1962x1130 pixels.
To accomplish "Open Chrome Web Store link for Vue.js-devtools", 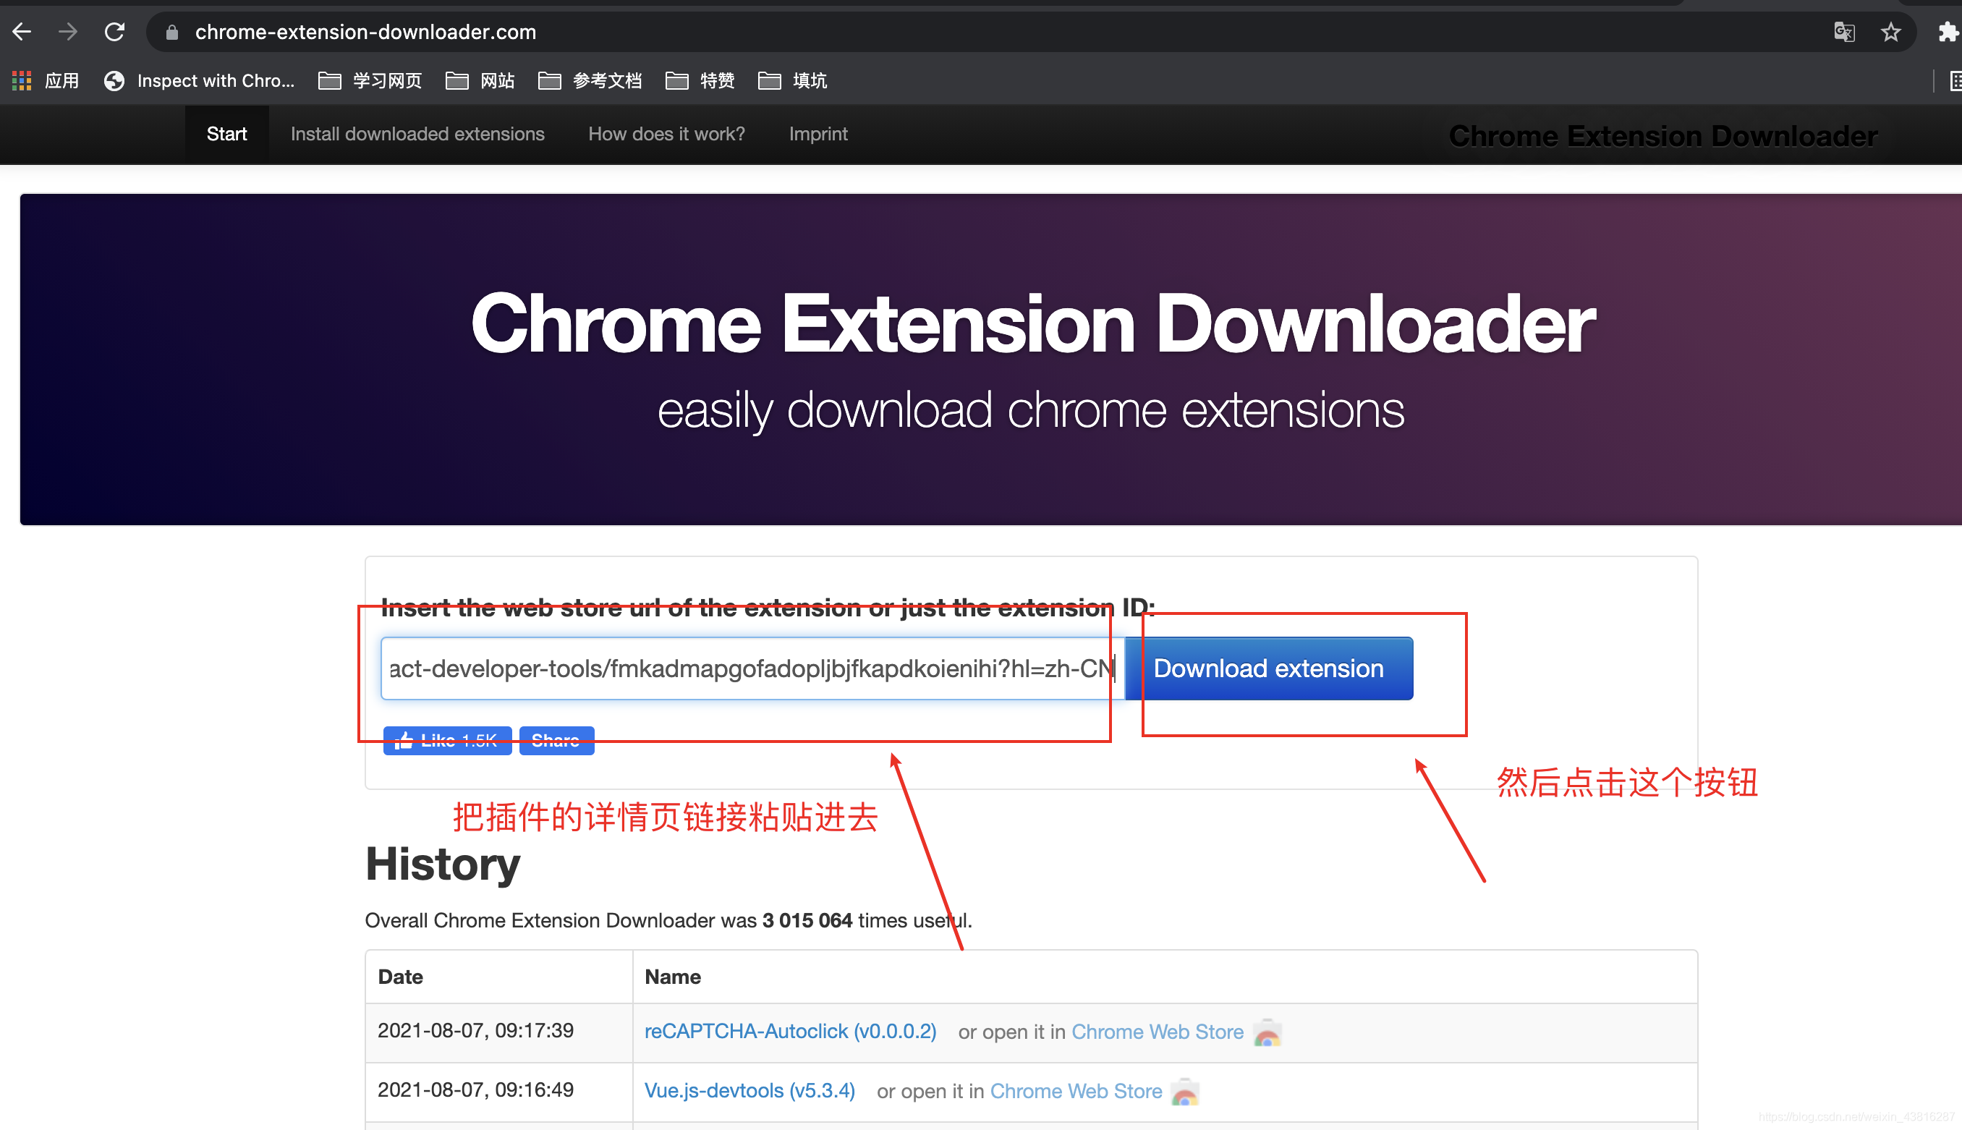I will 1076,1090.
